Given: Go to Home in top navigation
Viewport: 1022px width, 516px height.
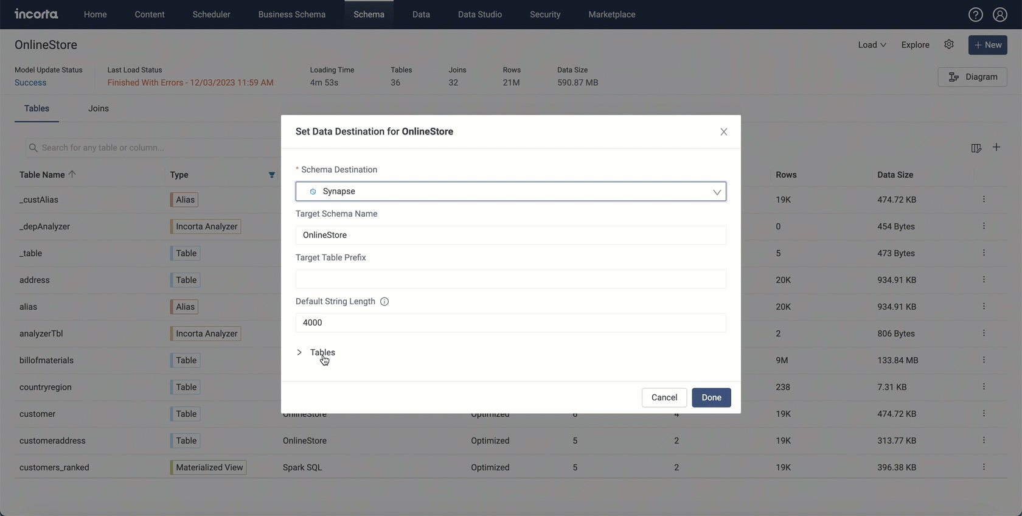Looking at the screenshot, I should click(x=96, y=15).
